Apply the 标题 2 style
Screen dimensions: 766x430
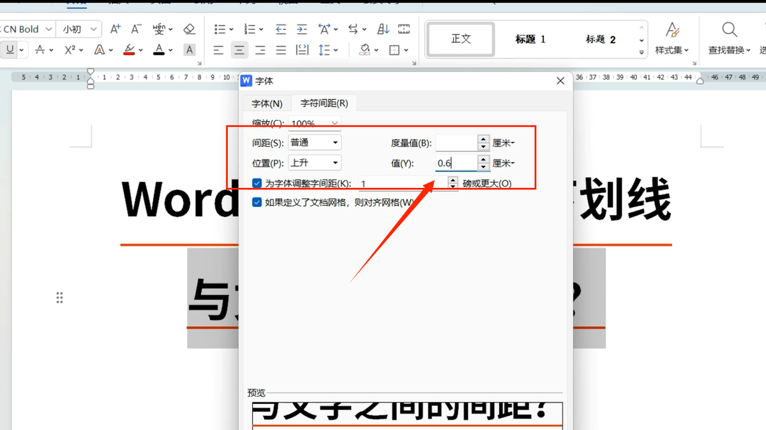click(x=601, y=39)
